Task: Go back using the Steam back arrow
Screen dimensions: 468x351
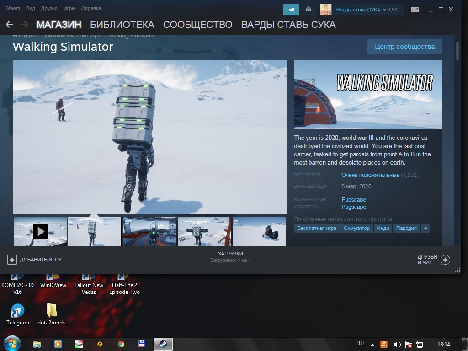Action: click(9, 25)
